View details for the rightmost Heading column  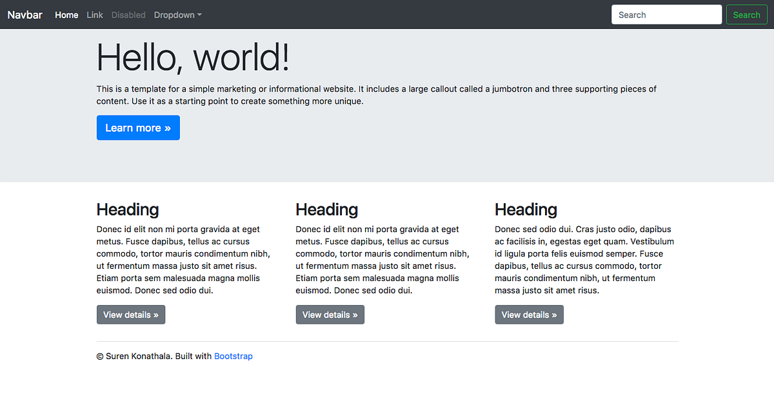(529, 315)
